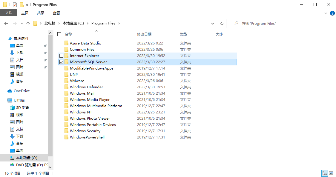This screenshot has width=336, height=177.
Task: Click the Back navigation arrow
Action: pos(6,24)
